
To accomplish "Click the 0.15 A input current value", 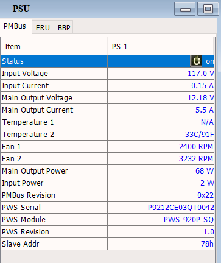I will point(202,86).
